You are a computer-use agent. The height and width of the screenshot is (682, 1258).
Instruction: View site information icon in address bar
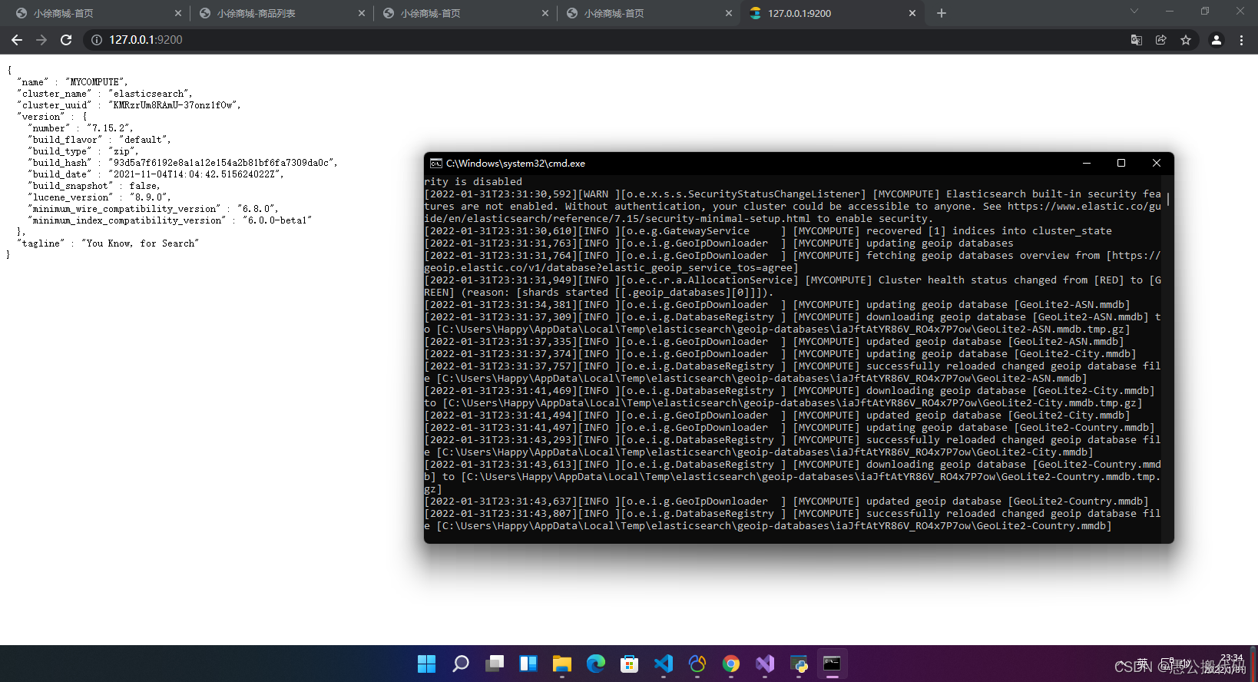tap(97, 40)
